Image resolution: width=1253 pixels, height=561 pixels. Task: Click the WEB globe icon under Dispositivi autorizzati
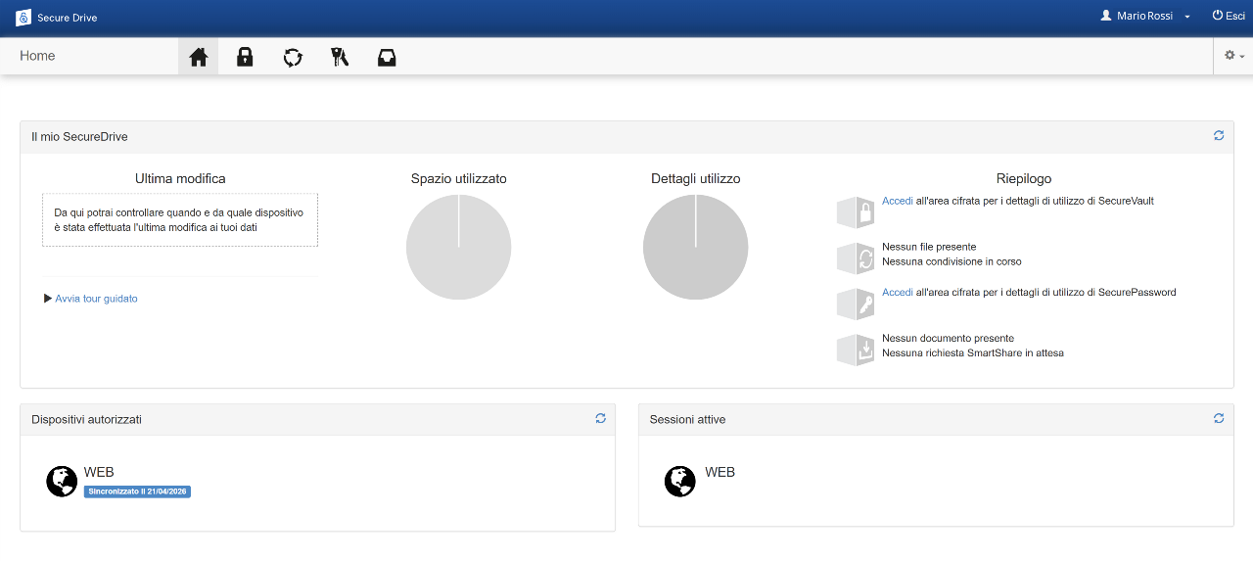62,482
